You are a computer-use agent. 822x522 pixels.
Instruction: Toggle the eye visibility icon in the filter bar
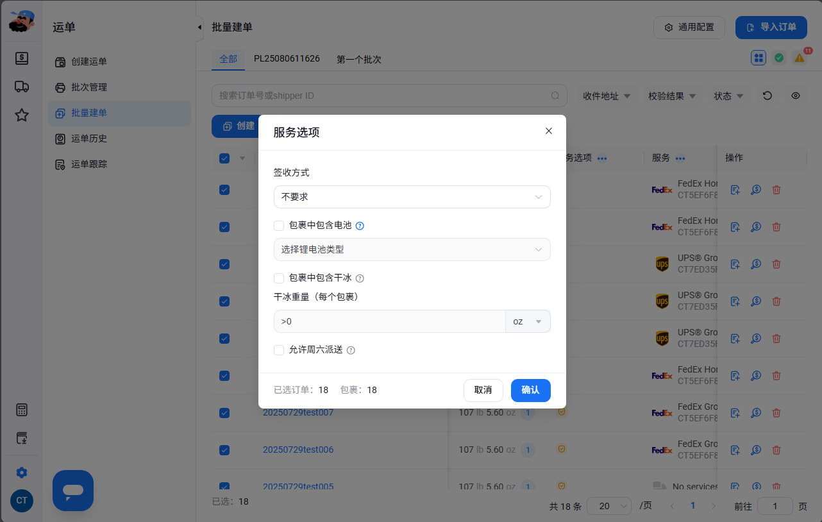tap(796, 96)
